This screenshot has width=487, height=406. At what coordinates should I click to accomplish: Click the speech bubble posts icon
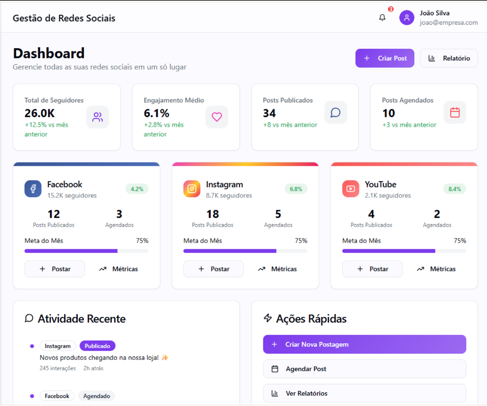click(x=335, y=113)
